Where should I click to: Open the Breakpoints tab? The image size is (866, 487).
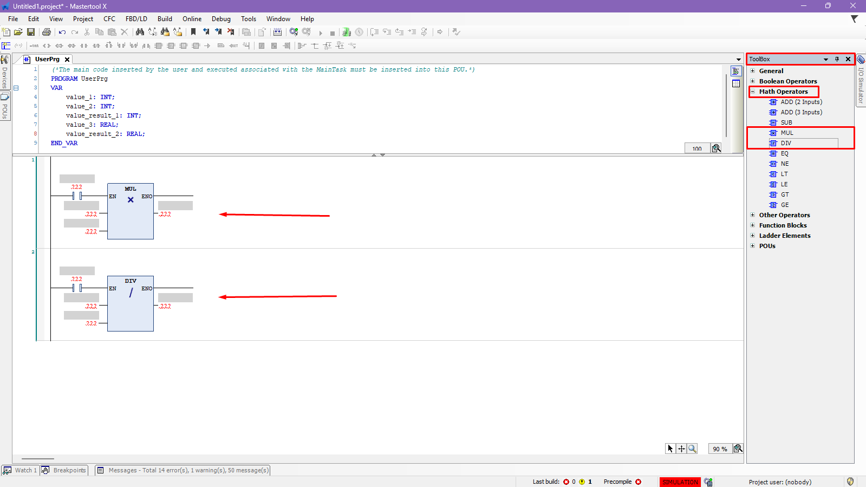coord(64,470)
